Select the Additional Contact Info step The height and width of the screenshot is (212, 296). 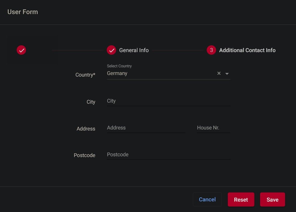tap(247, 50)
